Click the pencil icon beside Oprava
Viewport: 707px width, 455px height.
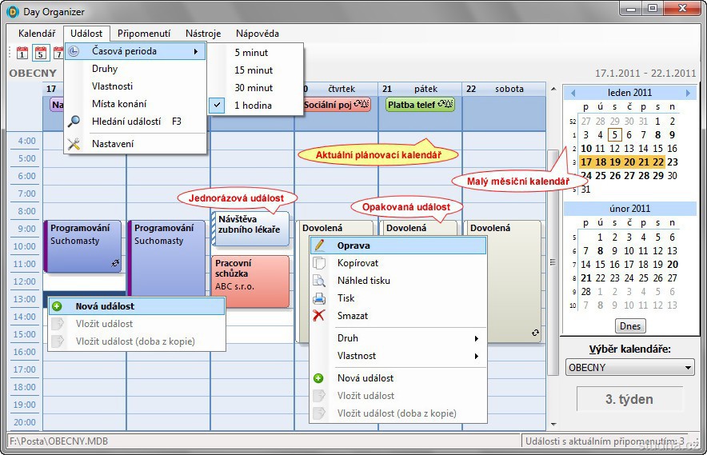pyautogui.click(x=320, y=245)
